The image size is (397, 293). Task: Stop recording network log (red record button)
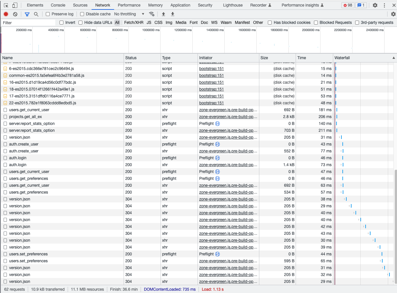[6, 14]
